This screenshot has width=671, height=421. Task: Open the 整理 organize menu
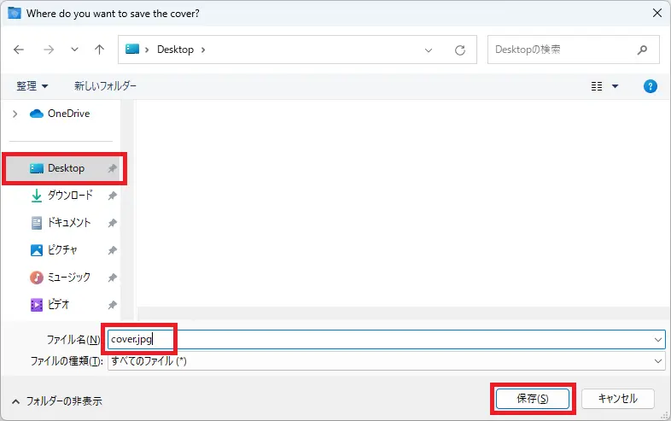point(32,86)
